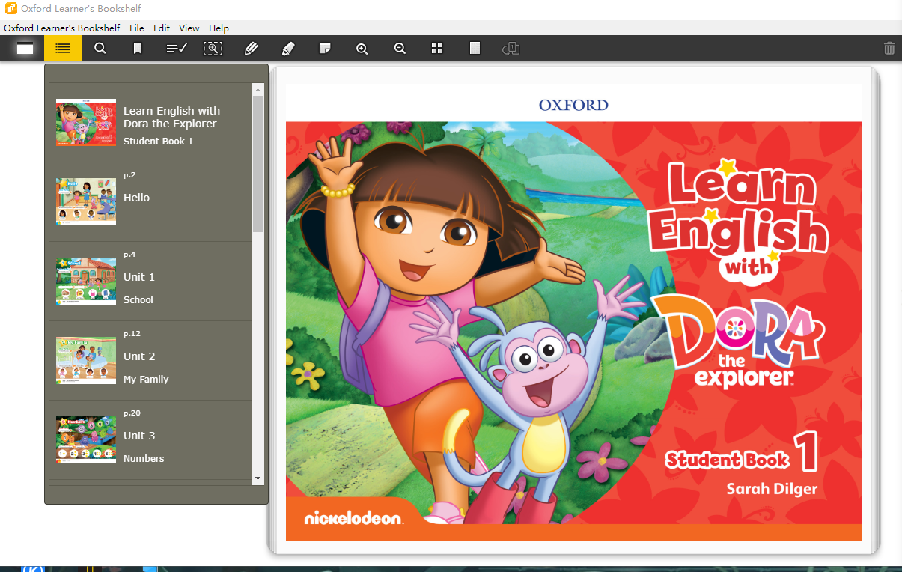The image size is (902, 572).
Task: Click the 'p.4' page label
Action: coord(129,255)
